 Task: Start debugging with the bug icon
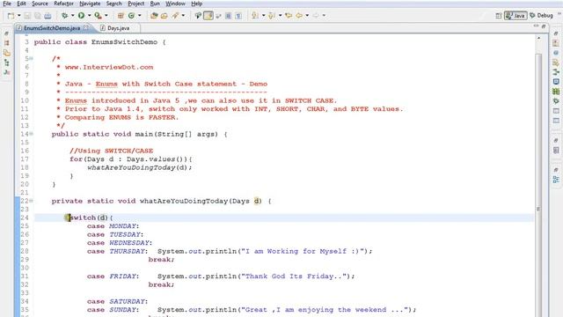(x=64, y=16)
